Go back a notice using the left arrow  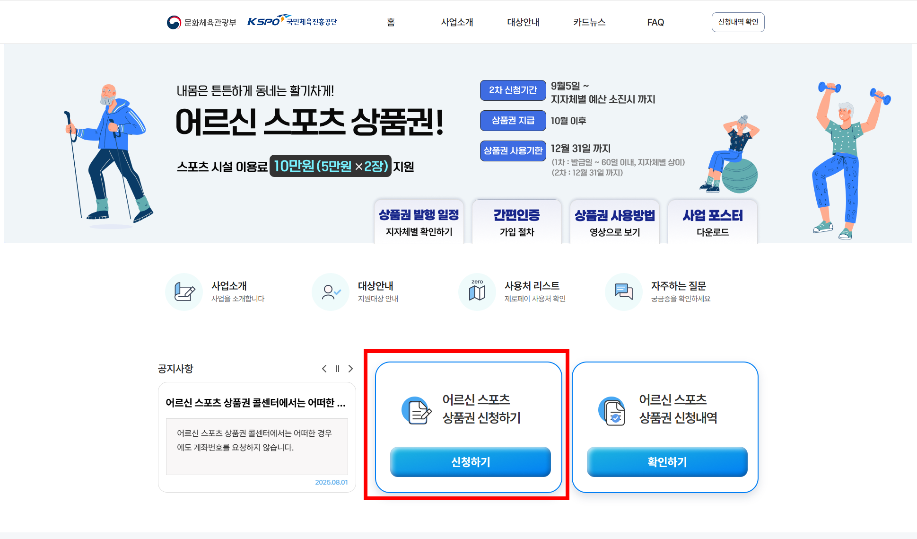[x=324, y=368]
